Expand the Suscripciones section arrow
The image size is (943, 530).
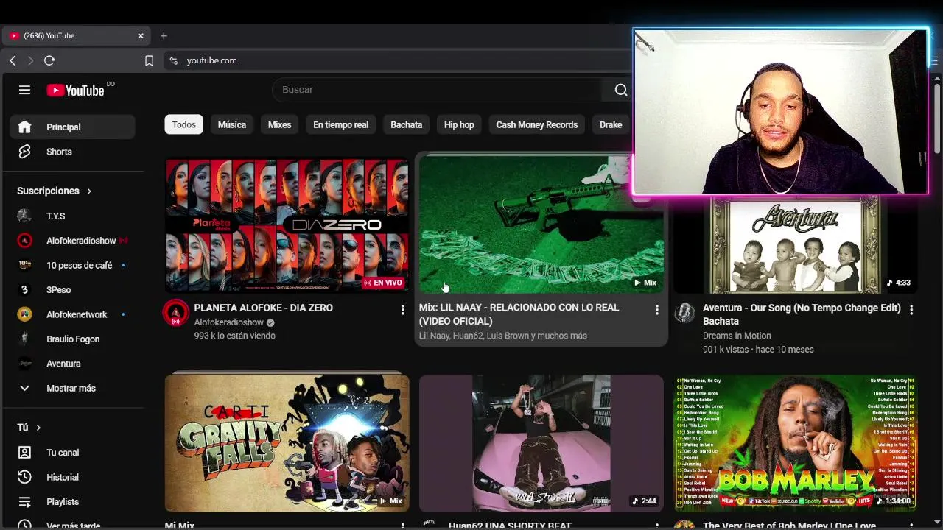click(x=89, y=191)
